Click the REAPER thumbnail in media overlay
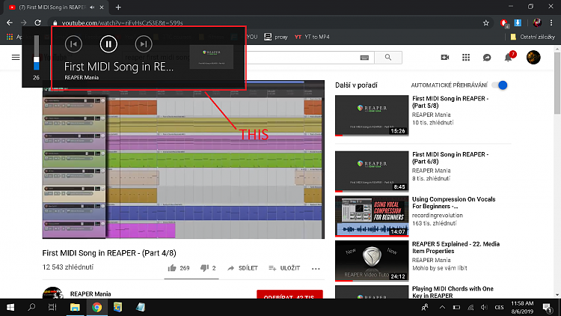 tap(212, 57)
